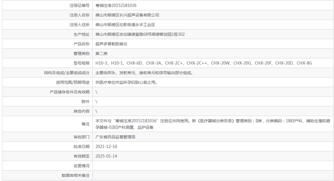
Task: Click text 供医疗单位作监听孕妇胎心音之用
Action: [x=126, y=82]
